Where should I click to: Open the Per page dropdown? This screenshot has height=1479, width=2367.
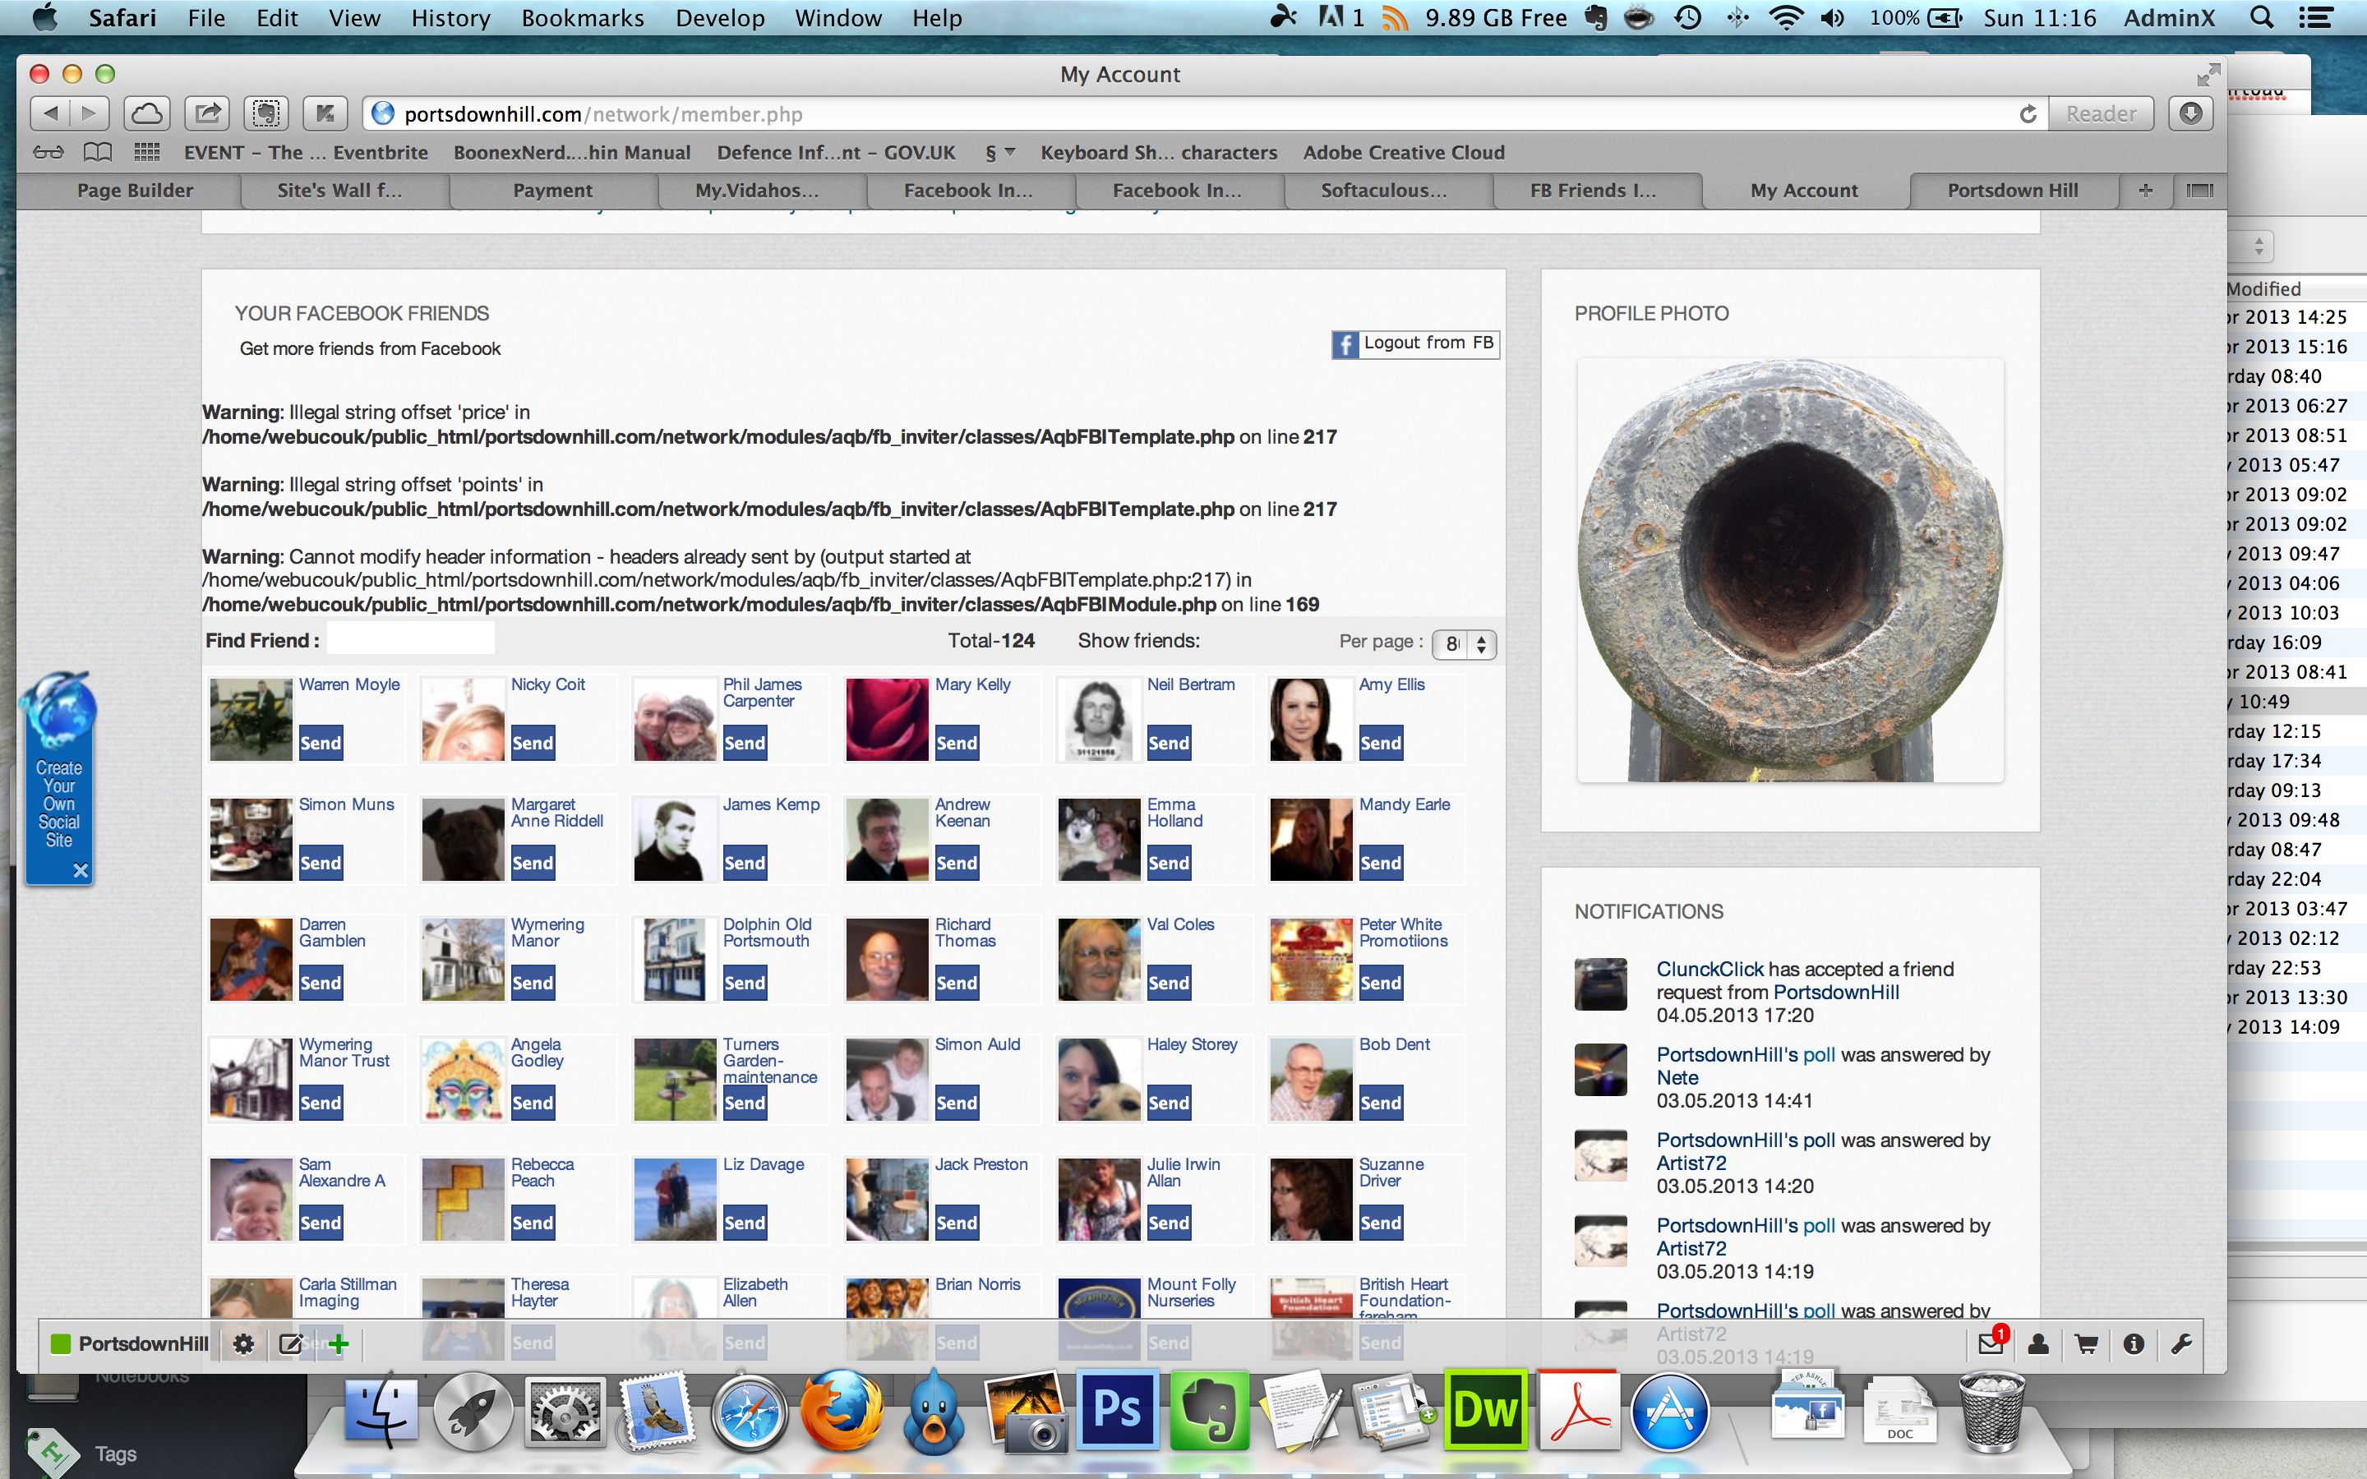(1465, 643)
